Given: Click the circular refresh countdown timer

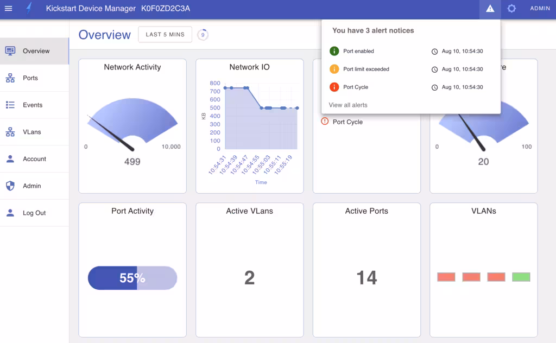Looking at the screenshot, I should [203, 35].
